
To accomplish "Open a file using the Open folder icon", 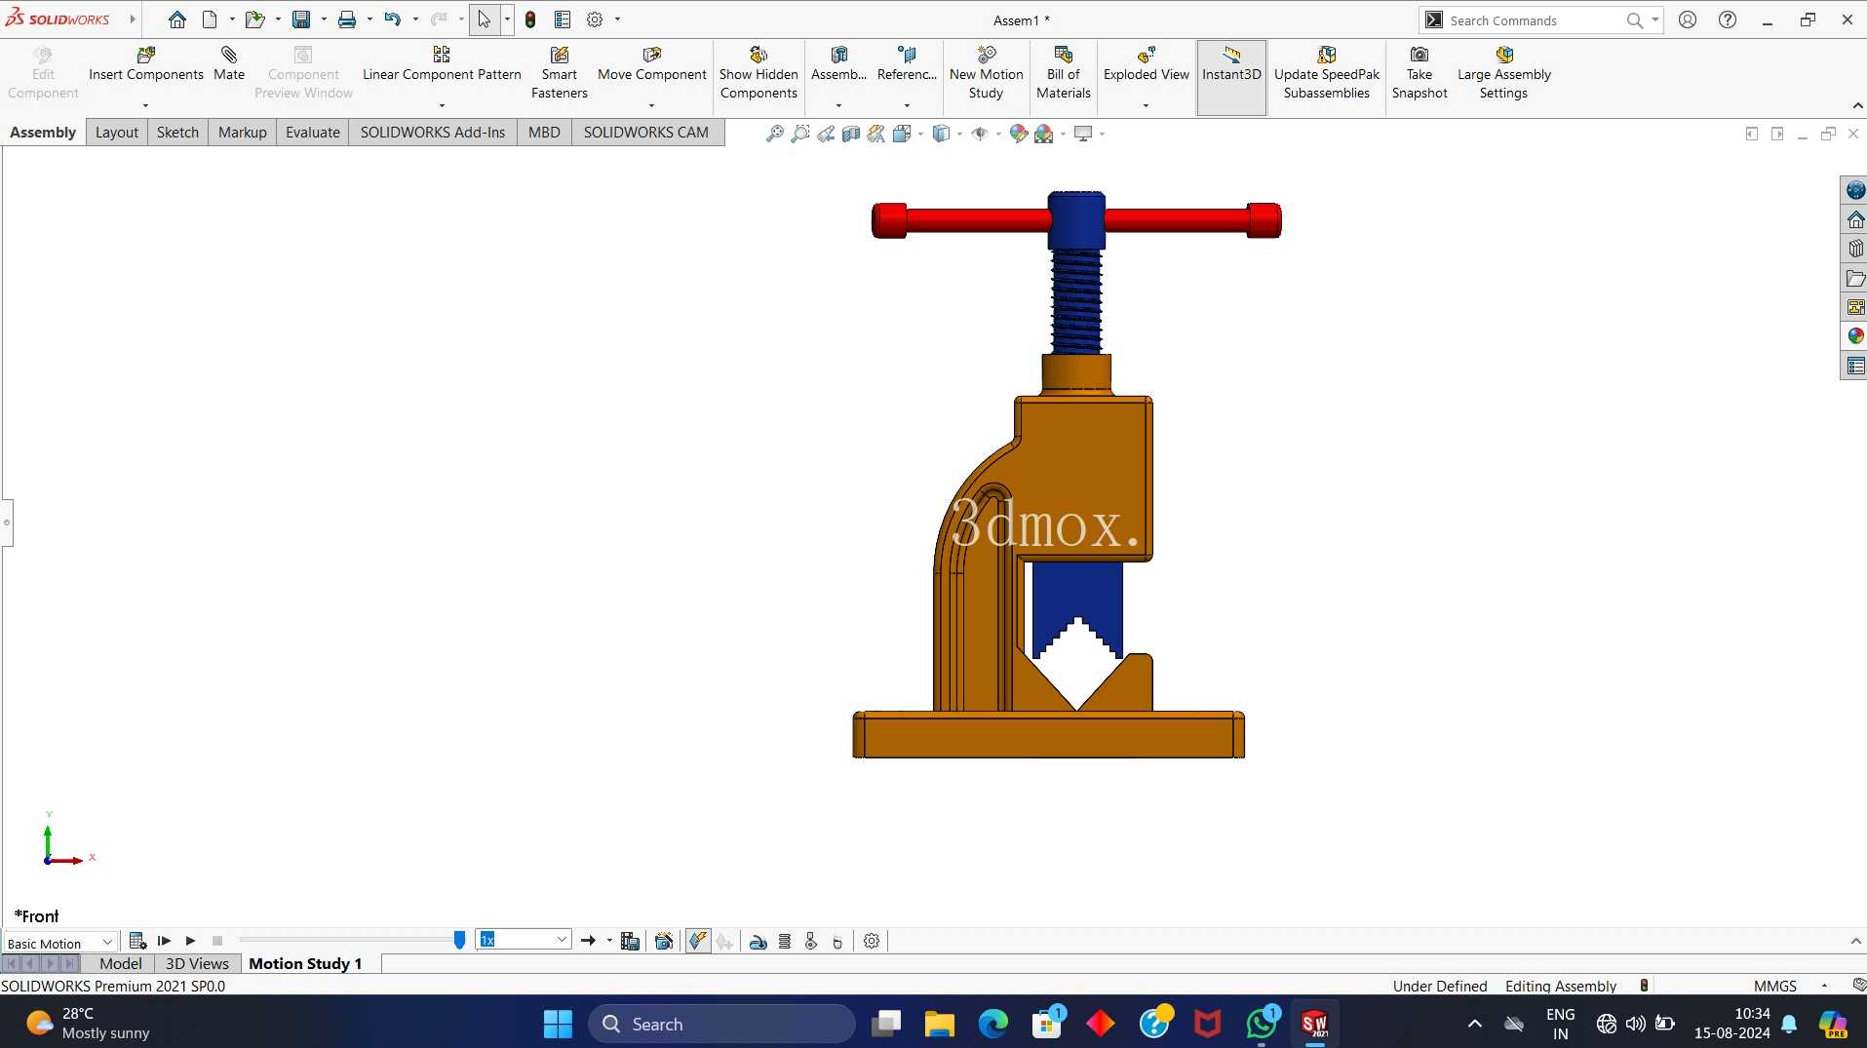I will pos(254,19).
